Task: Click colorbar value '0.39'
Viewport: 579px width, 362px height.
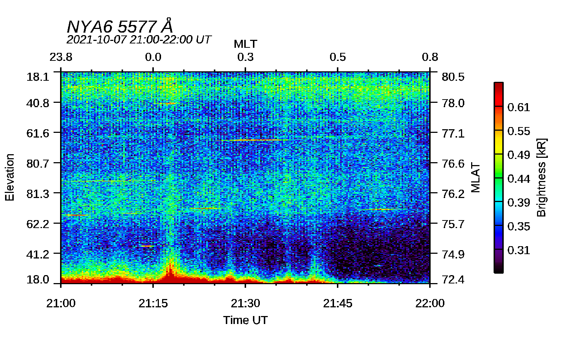Action: click(x=519, y=202)
